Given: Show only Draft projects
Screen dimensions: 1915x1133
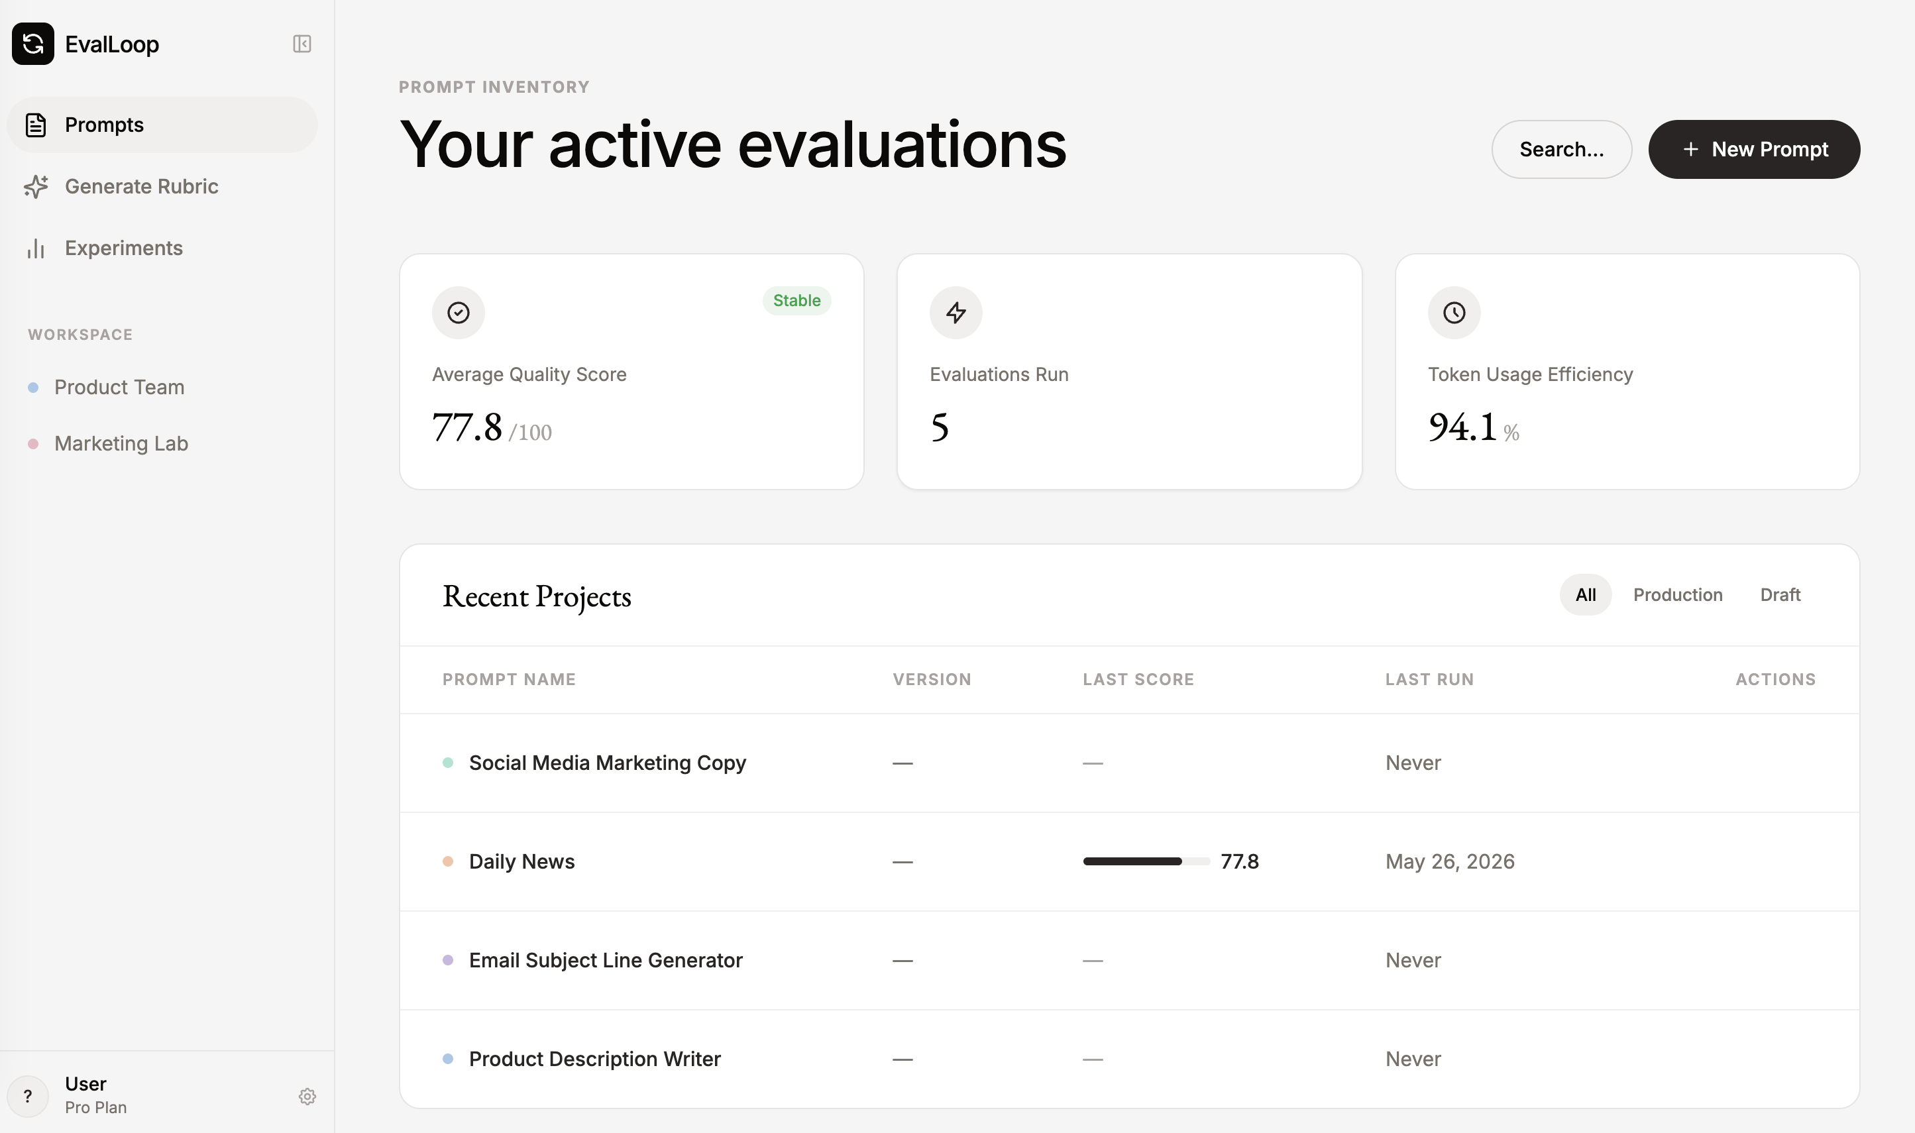Looking at the screenshot, I should [x=1780, y=595].
